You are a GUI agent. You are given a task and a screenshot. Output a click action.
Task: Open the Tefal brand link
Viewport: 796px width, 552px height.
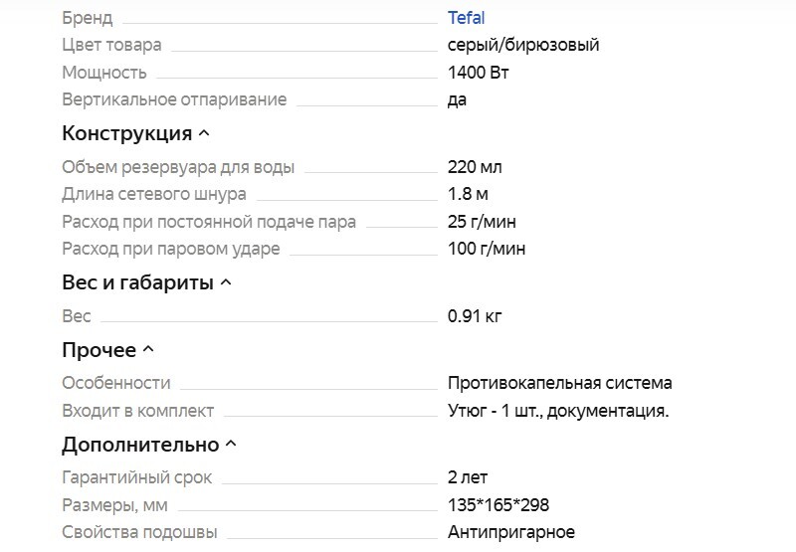[x=467, y=18]
